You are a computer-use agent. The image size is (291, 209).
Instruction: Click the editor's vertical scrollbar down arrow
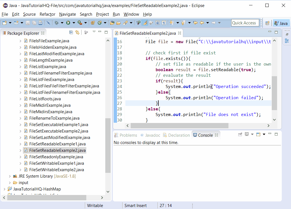(x=274, y=119)
